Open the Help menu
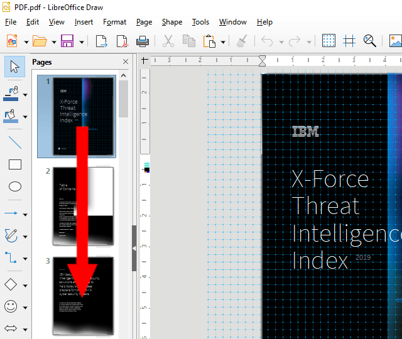Viewport: 402px width, 339px height. (x=264, y=22)
